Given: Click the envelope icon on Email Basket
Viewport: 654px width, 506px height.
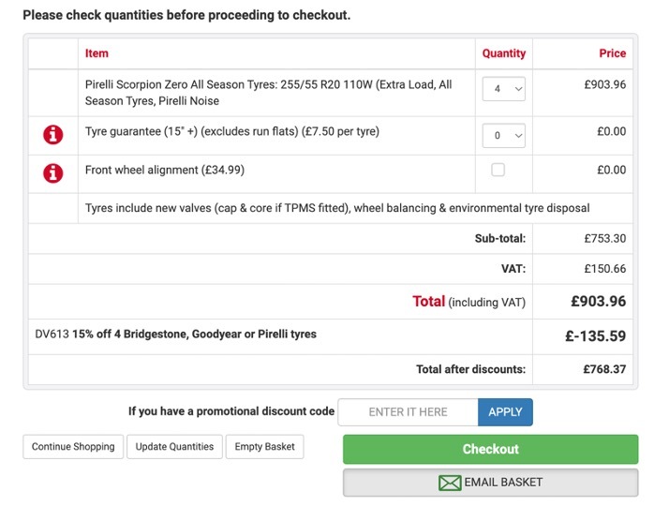Looking at the screenshot, I should [x=450, y=484].
